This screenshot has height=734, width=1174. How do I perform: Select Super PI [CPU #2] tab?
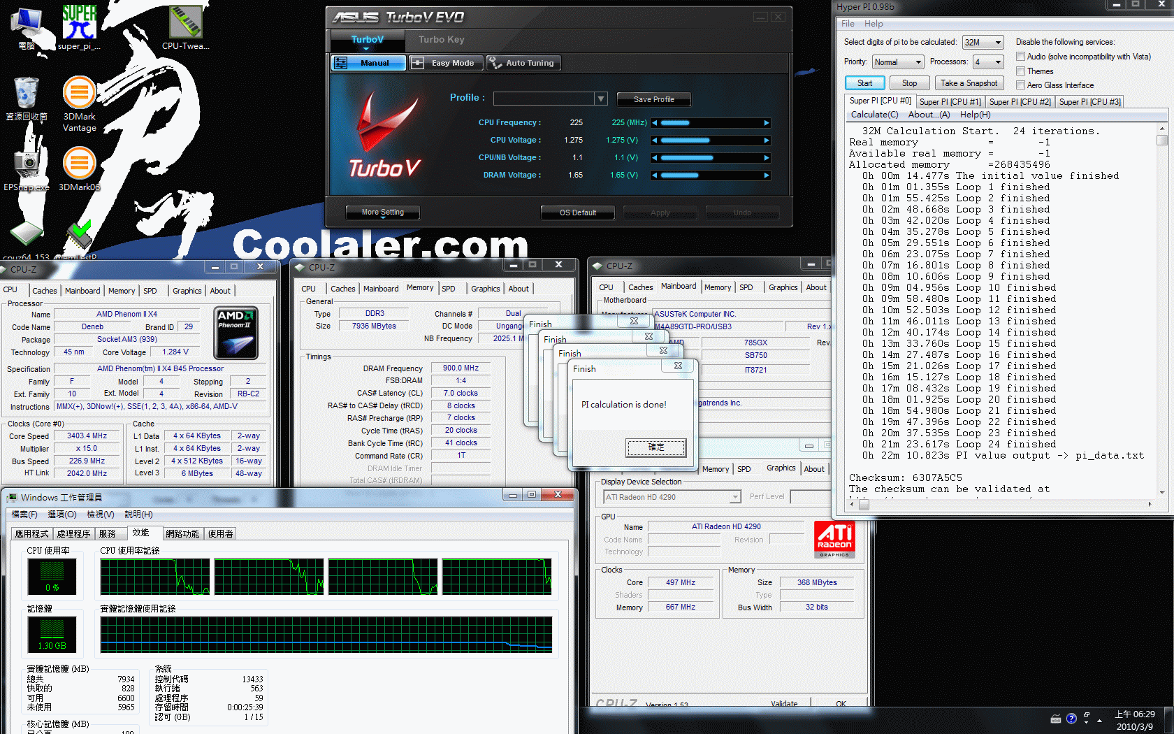click(x=1020, y=102)
